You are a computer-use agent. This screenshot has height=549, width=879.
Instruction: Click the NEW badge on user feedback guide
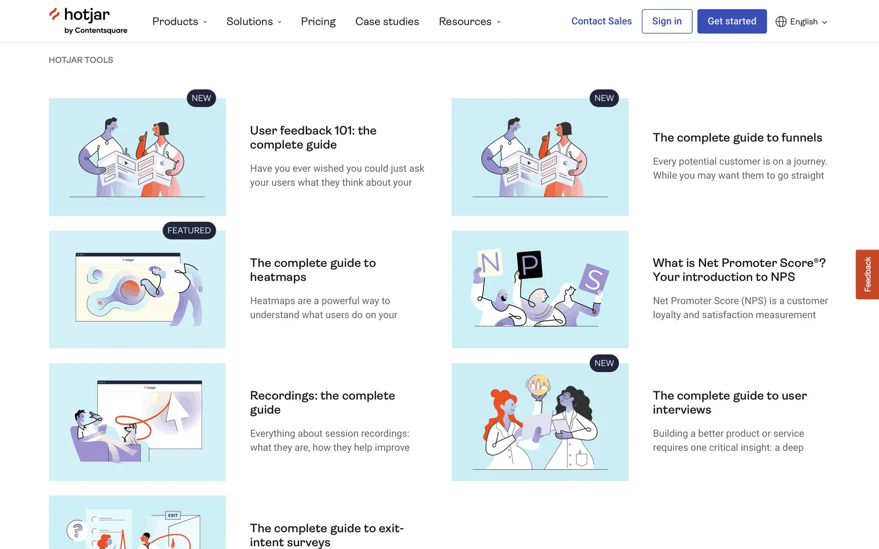point(201,98)
